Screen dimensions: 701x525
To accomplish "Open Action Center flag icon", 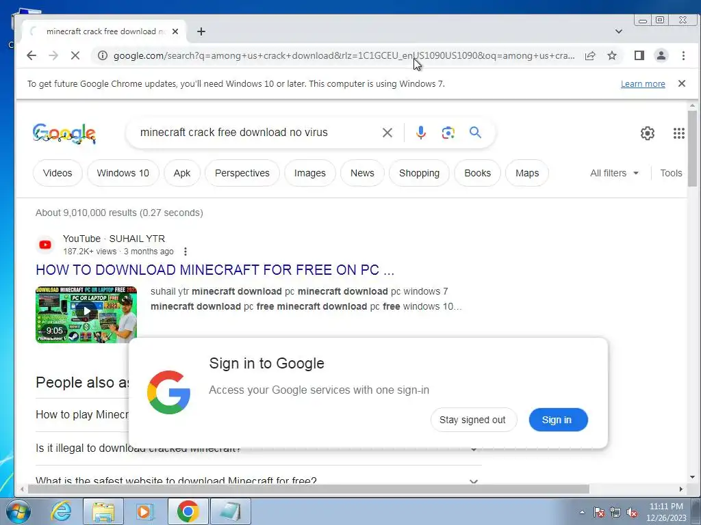I will tap(599, 513).
